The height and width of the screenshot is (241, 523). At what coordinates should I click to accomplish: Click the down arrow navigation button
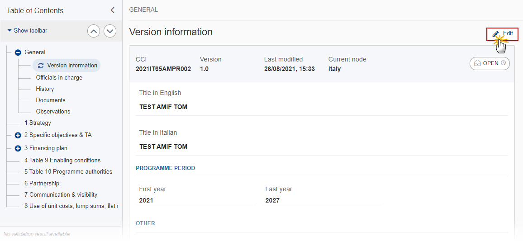pos(110,31)
